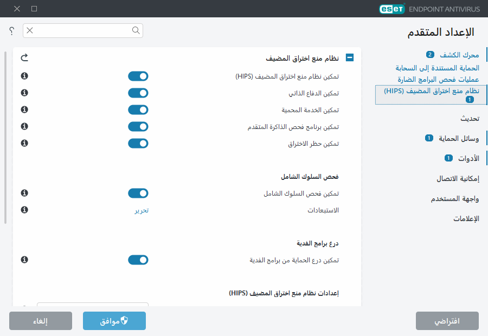Click تحرير link next to الاستبعادات
The image size is (488, 336).
[x=142, y=210]
